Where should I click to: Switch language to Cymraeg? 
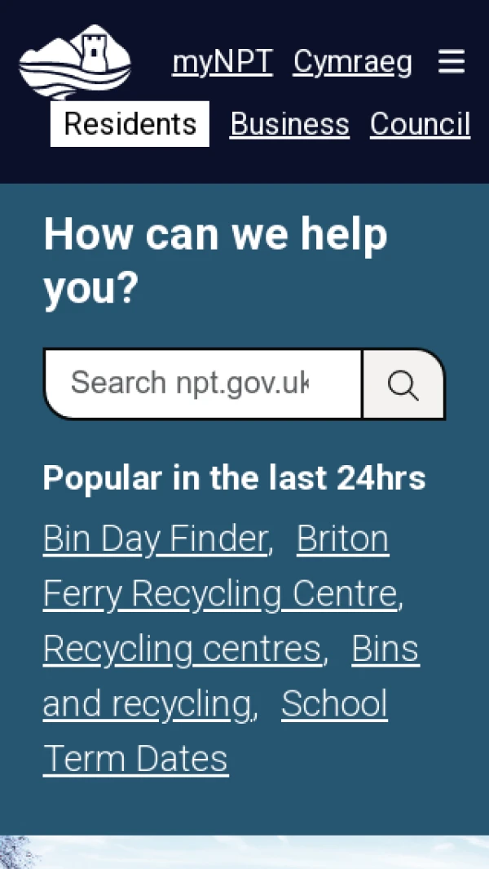click(353, 62)
